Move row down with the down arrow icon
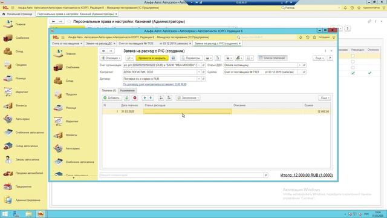Screen dimensions: 387x218 click(x=151, y=98)
